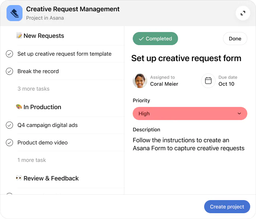Expand the project preview to full screen
The image size is (256, 219).
coord(243,13)
